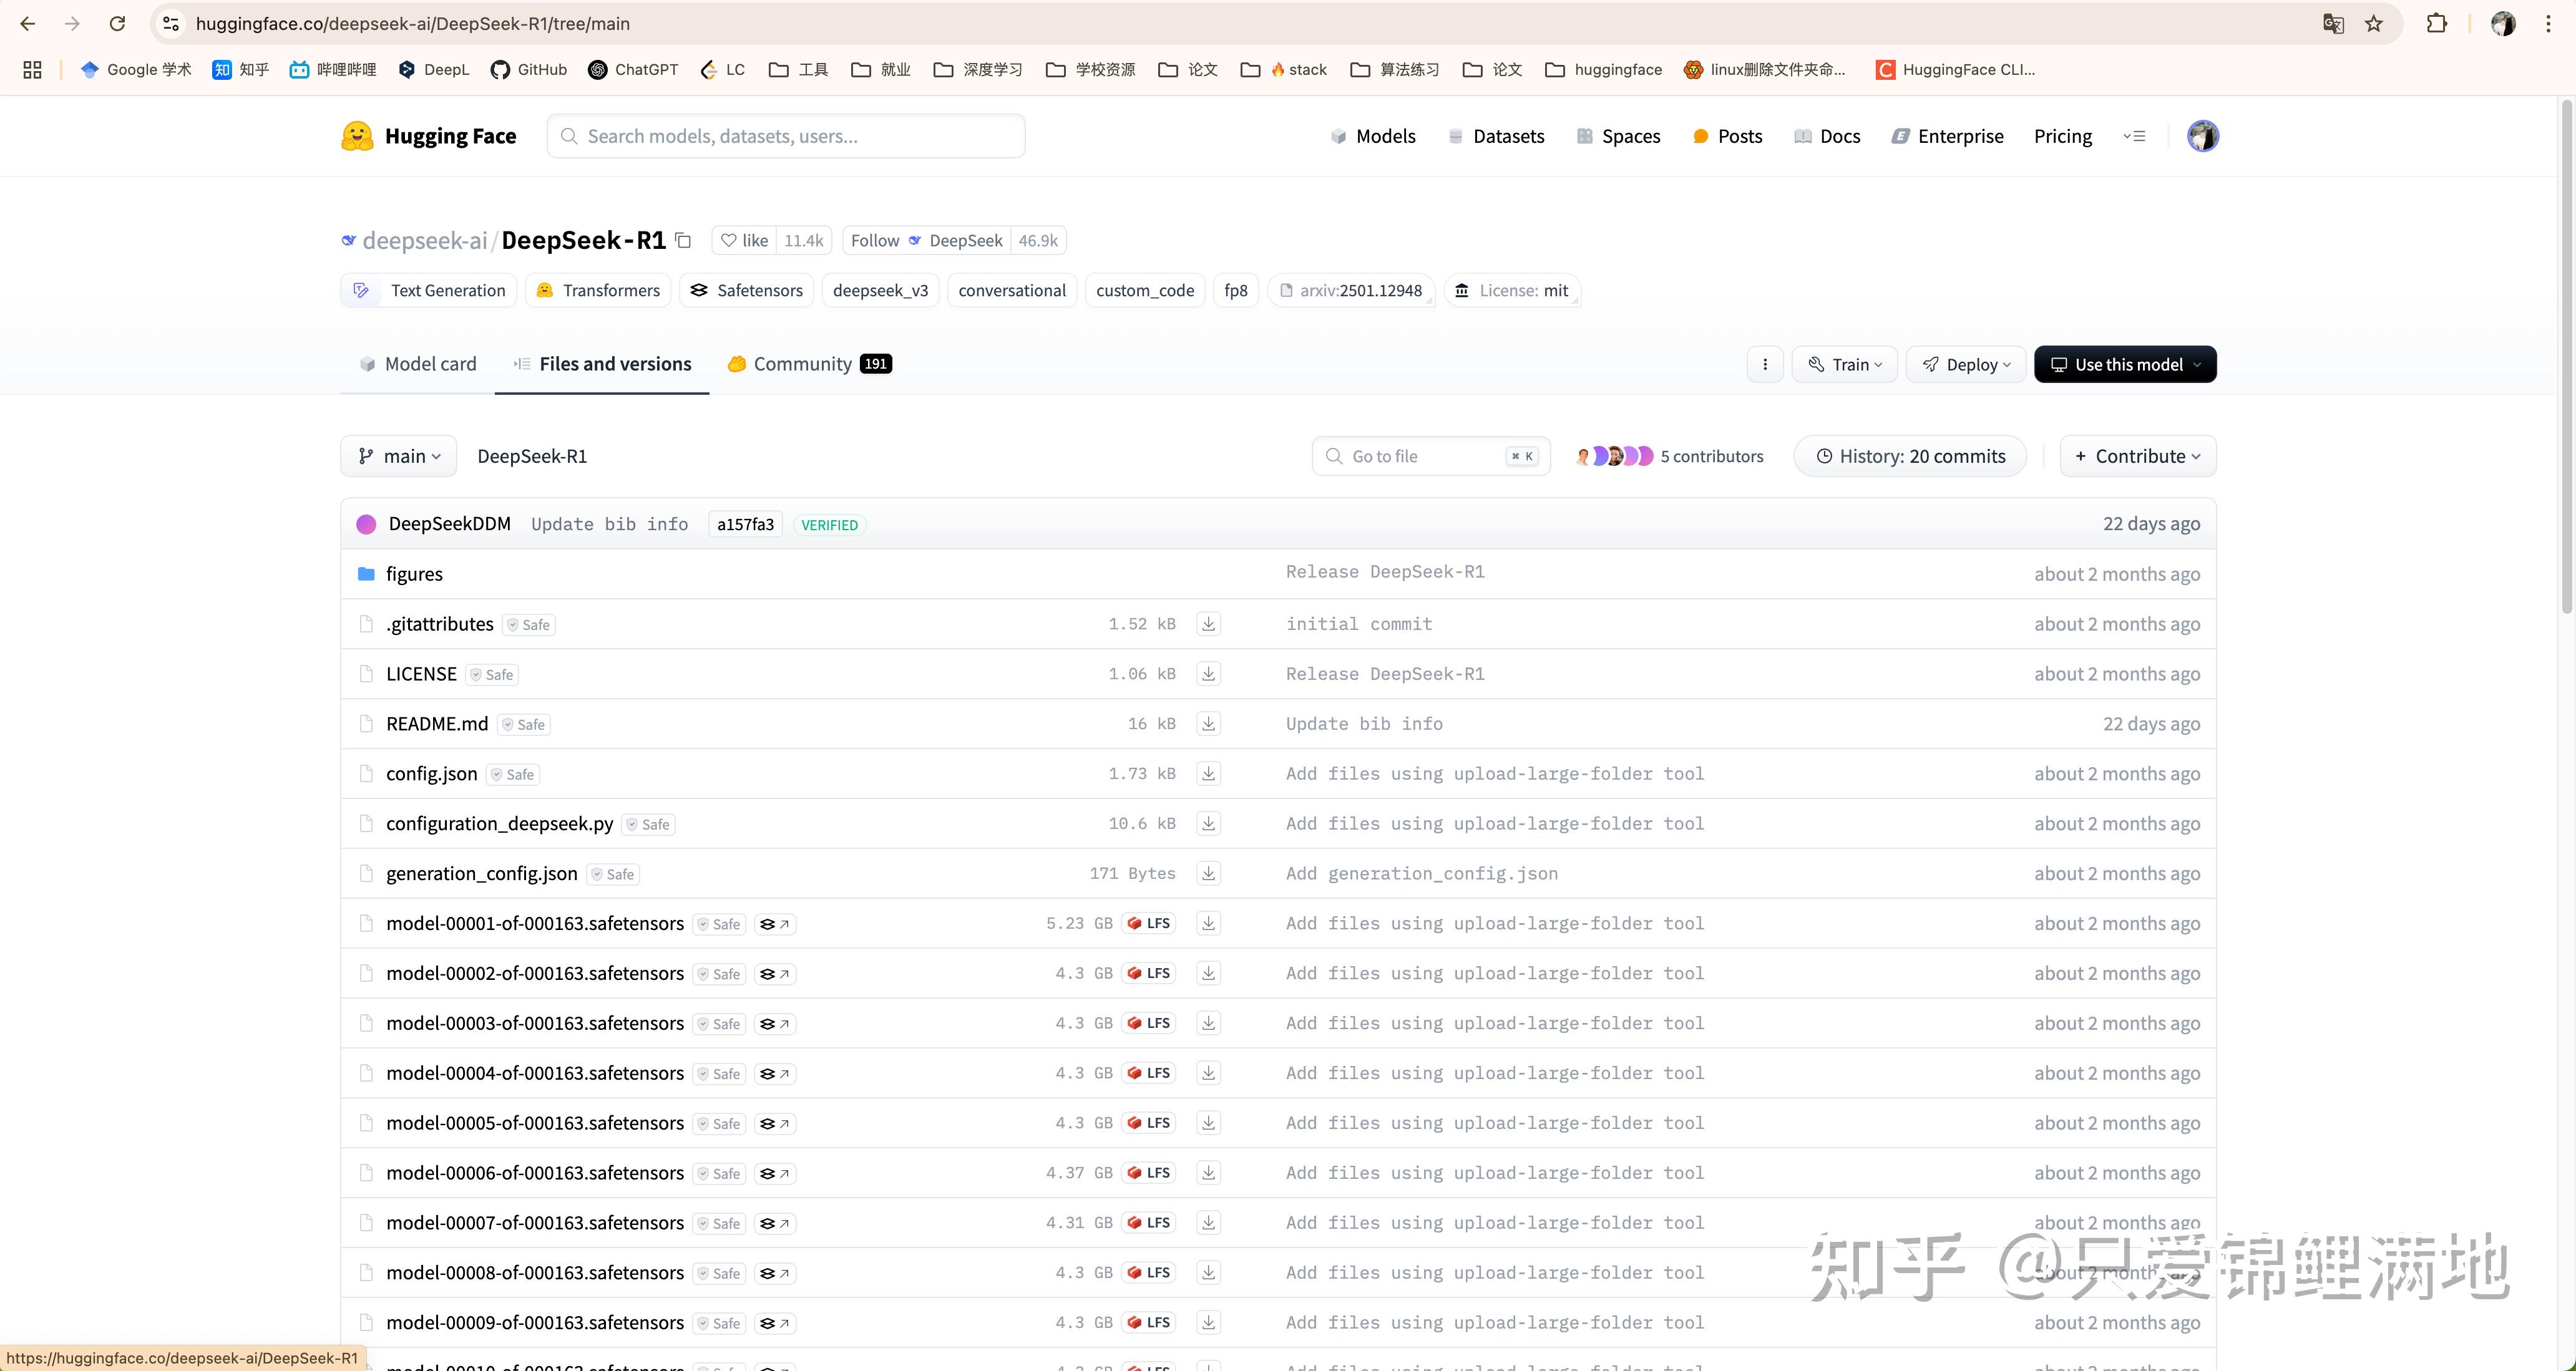
Task: Open the Use this model dropdown
Action: pyautogui.click(x=2125, y=364)
